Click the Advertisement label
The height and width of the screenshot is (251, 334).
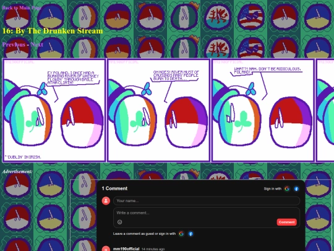[17, 172]
